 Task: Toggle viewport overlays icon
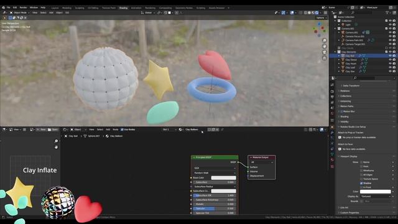[292, 12]
